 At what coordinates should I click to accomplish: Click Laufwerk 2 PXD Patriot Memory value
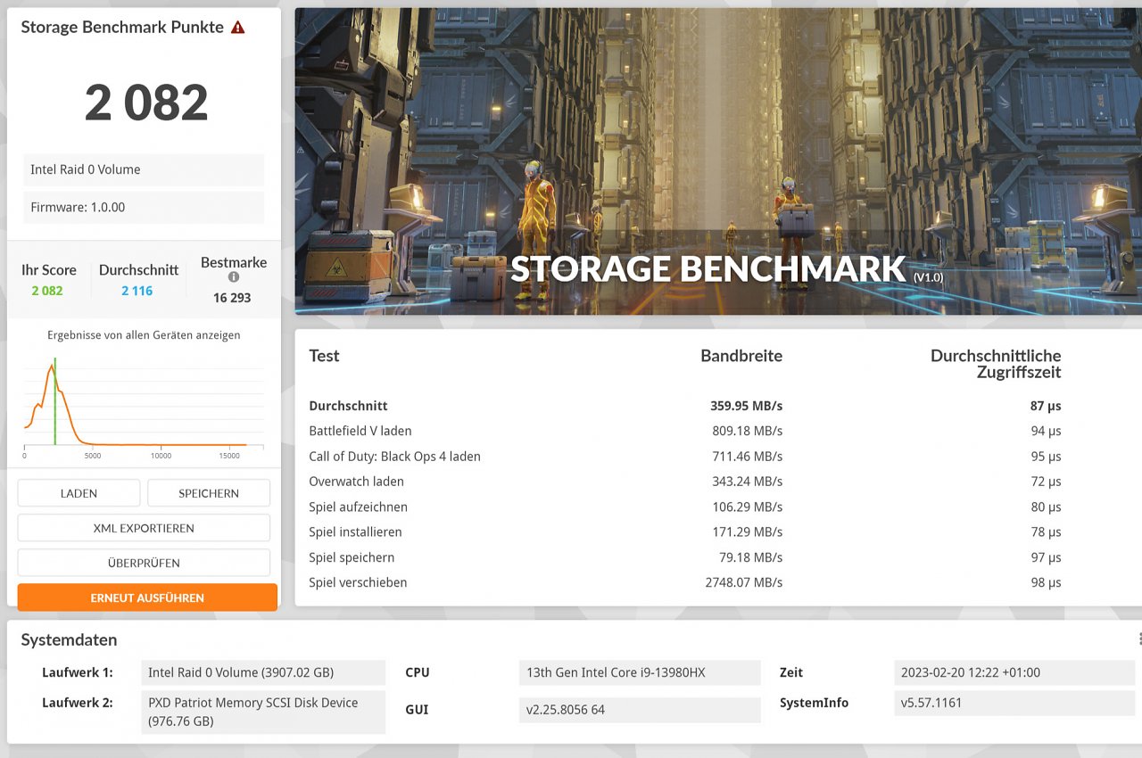click(x=264, y=712)
